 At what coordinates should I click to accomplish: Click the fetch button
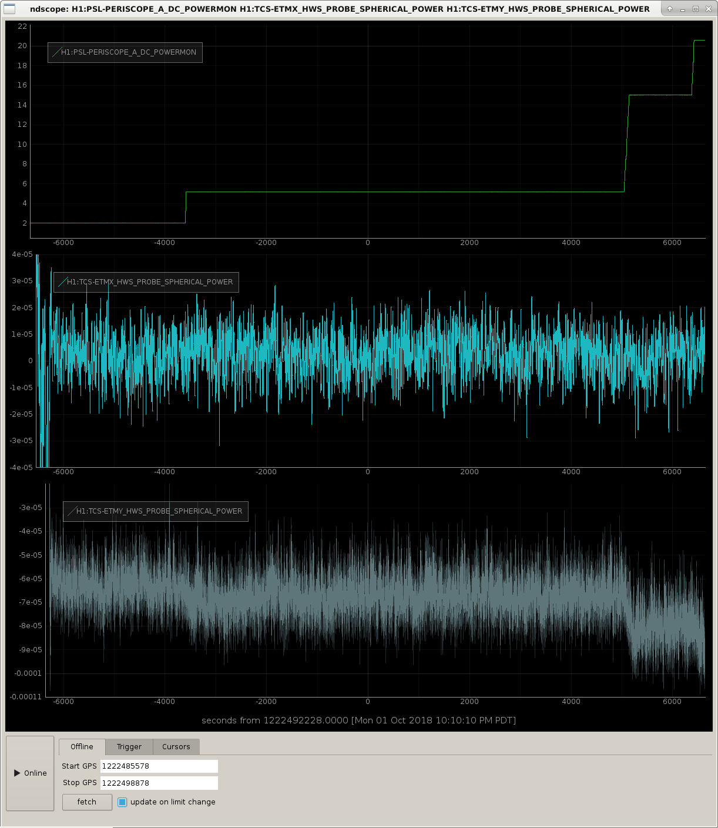[x=87, y=802]
